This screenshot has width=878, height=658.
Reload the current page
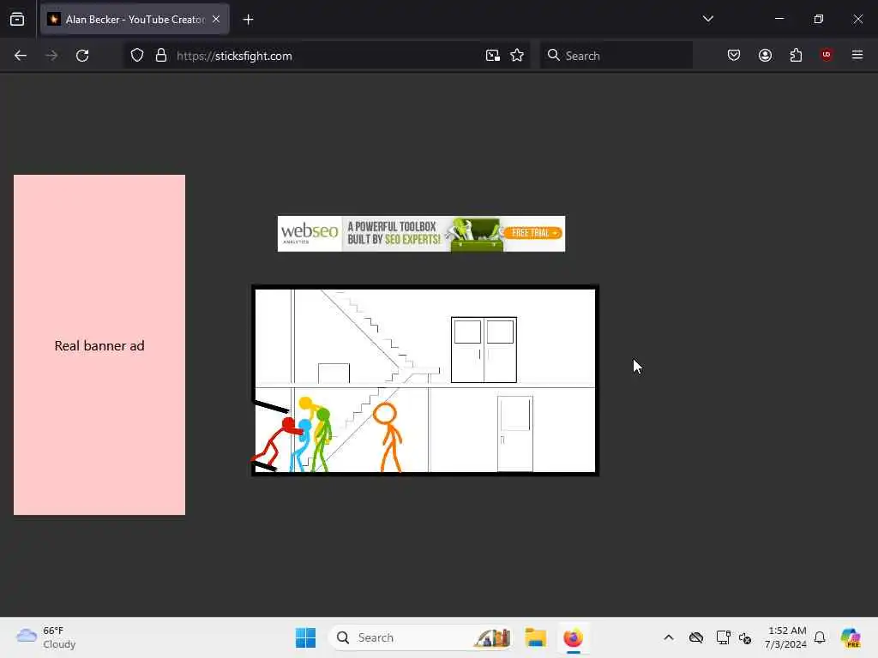pyautogui.click(x=82, y=56)
